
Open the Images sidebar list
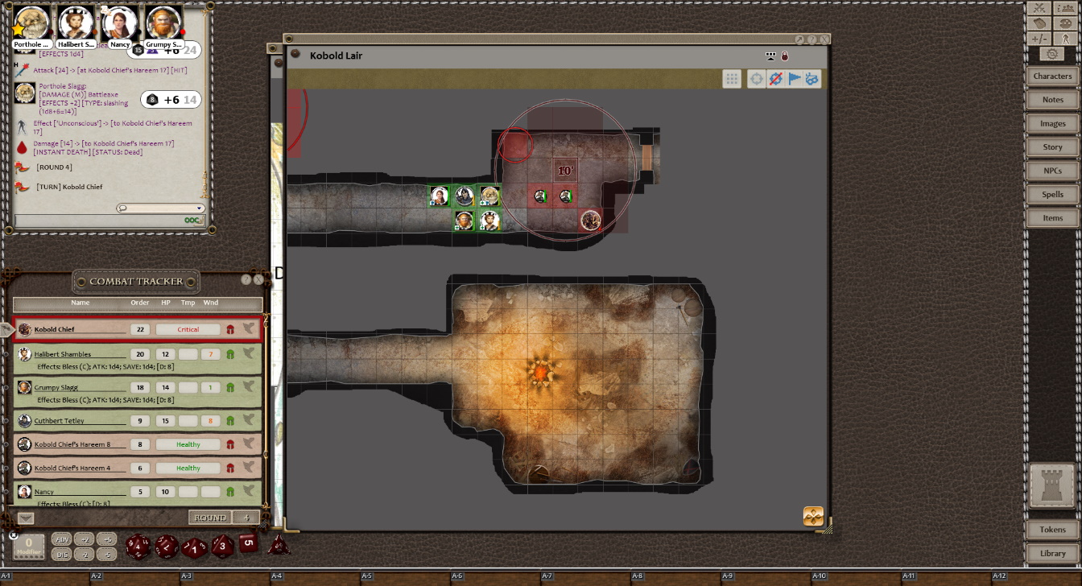click(1052, 124)
